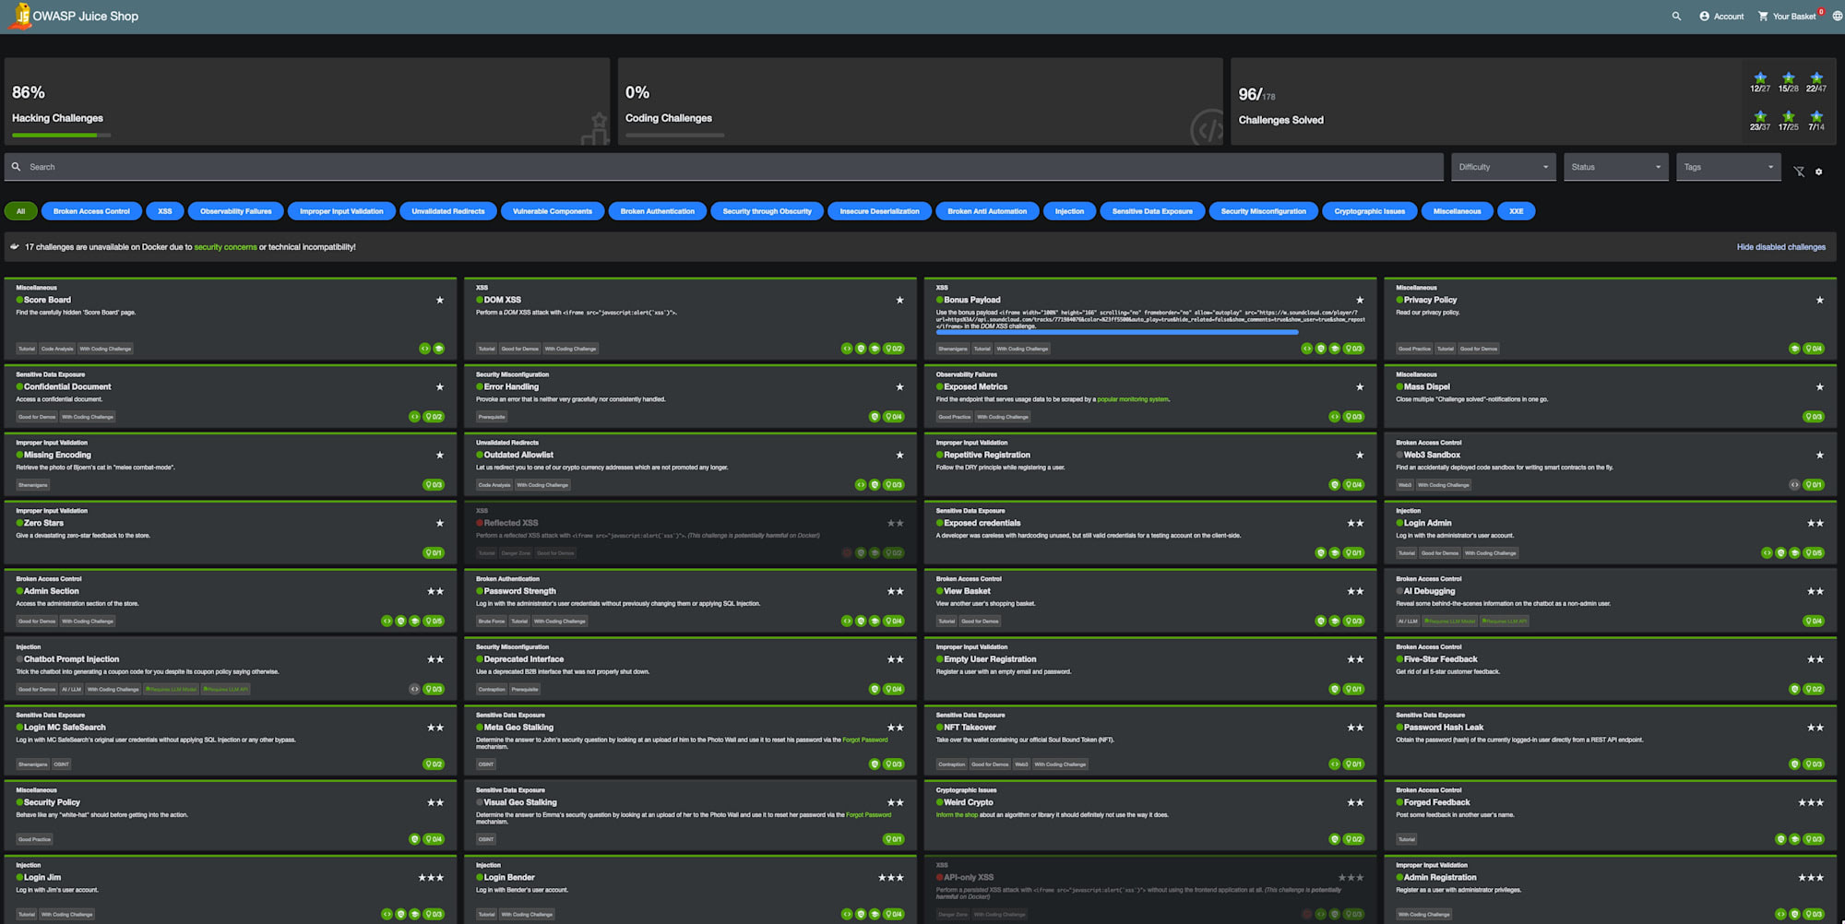Show Zero Stars hint 0/1 lightbulb

point(434,553)
